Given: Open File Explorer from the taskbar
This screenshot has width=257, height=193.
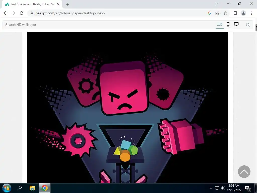Looking at the screenshot, I should [x=32, y=188].
